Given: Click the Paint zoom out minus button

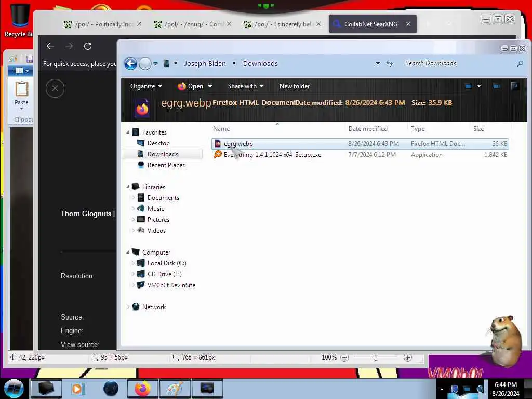Looking at the screenshot, I should (x=344, y=357).
